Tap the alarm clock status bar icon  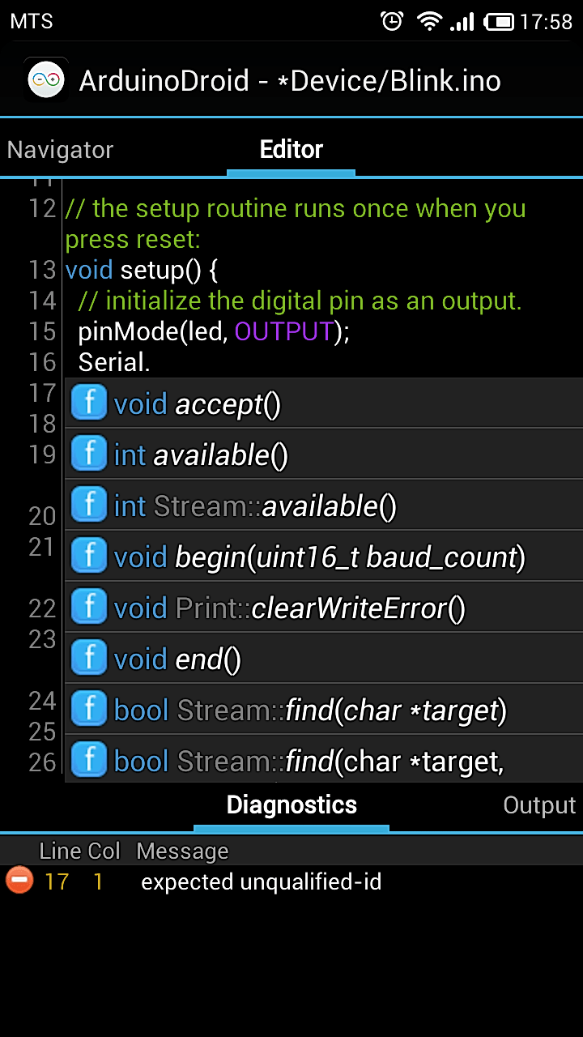coord(392,21)
